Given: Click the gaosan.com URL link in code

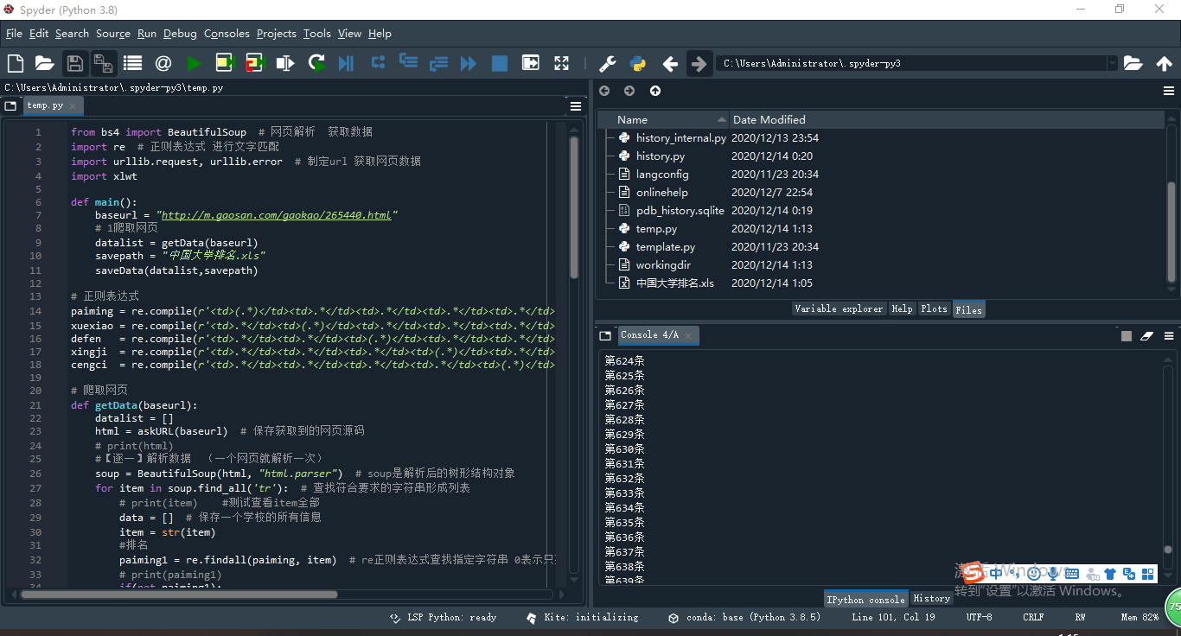Looking at the screenshot, I should pyautogui.click(x=277, y=215).
